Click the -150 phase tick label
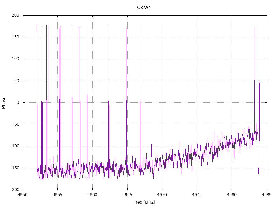The width and height of the screenshot is (275, 206). click(15, 168)
